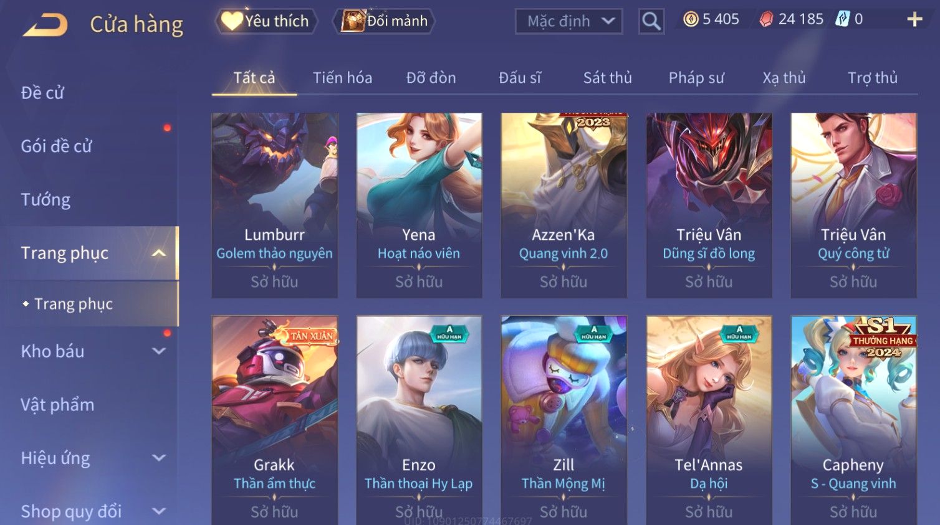This screenshot has height=525, width=940.
Task: Select the Pháp sư tab
Action: (696, 78)
